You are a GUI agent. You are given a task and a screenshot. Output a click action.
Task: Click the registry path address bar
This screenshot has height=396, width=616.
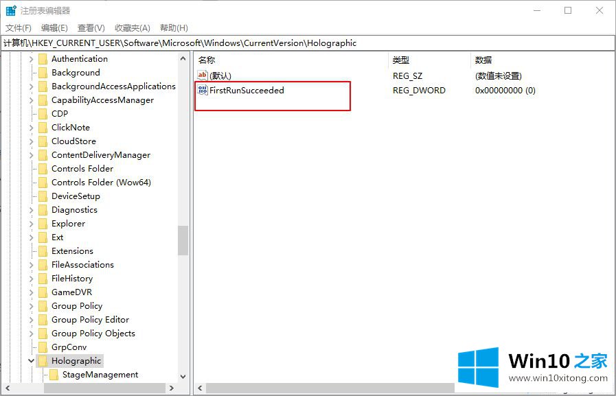click(308, 43)
